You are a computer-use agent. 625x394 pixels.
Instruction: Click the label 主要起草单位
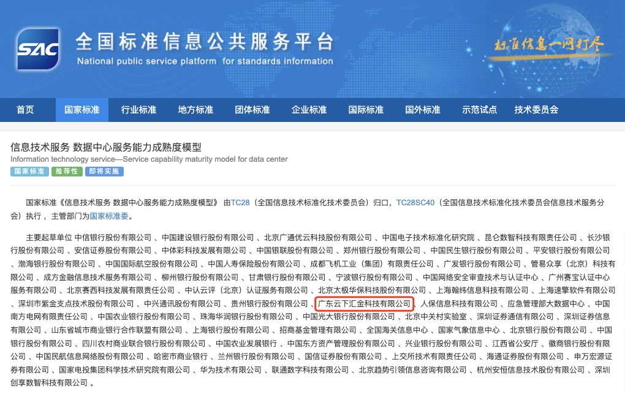click(x=49, y=238)
